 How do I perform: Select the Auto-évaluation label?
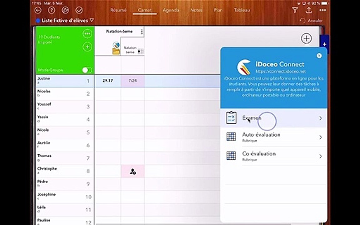coord(261,135)
